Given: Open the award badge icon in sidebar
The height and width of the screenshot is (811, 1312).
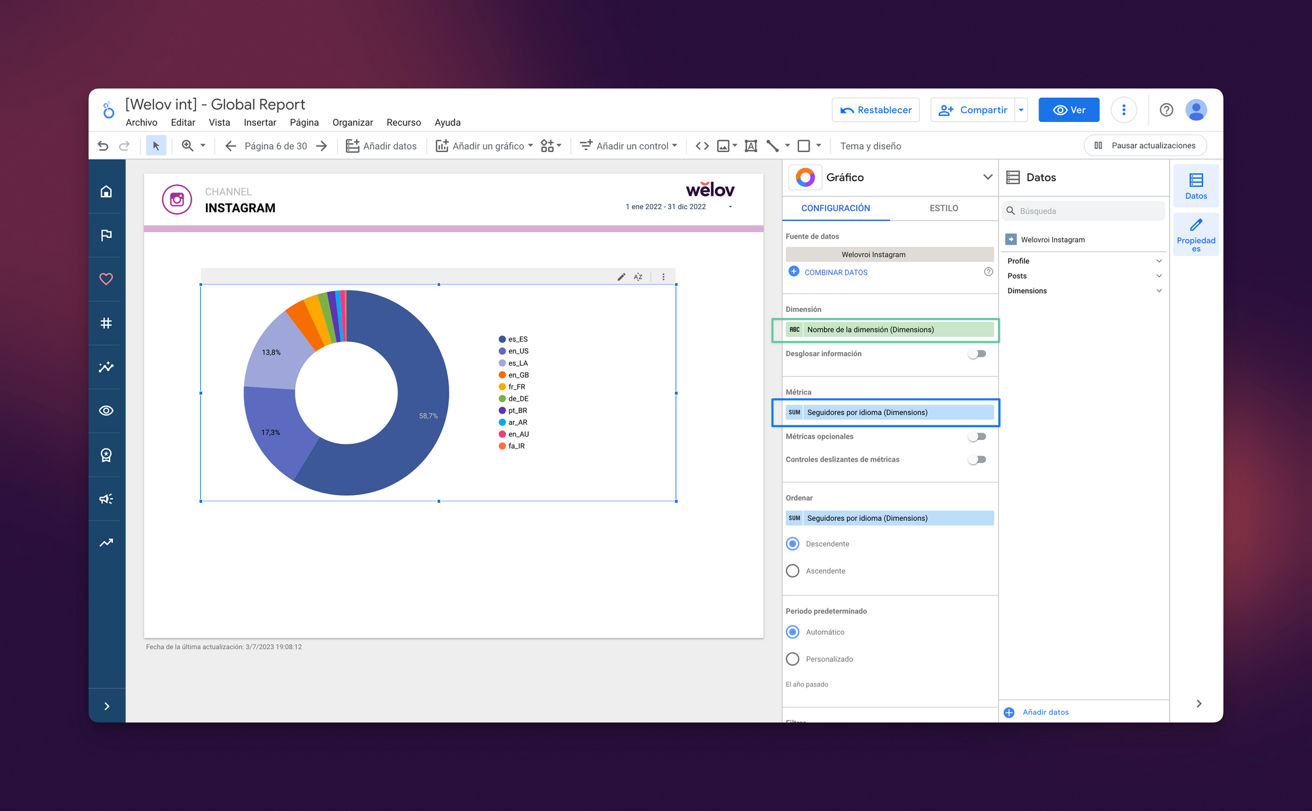Looking at the screenshot, I should coord(106,455).
